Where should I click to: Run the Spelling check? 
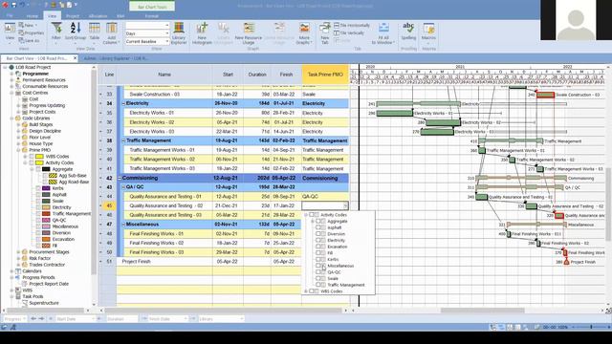408,32
